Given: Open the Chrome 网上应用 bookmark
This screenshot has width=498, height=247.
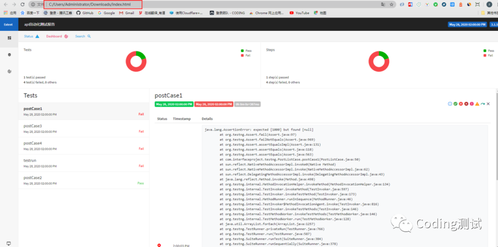Looking at the screenshot, I should click(x=267, y=13).
